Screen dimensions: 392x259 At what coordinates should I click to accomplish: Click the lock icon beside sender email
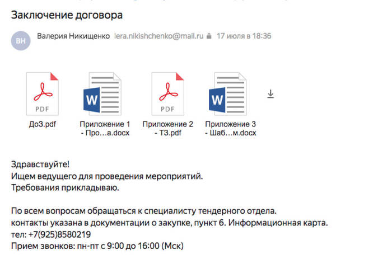tap(209, 36)
